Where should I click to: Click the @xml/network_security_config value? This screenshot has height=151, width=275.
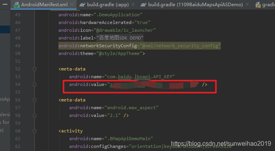click(x=180, y=46)
